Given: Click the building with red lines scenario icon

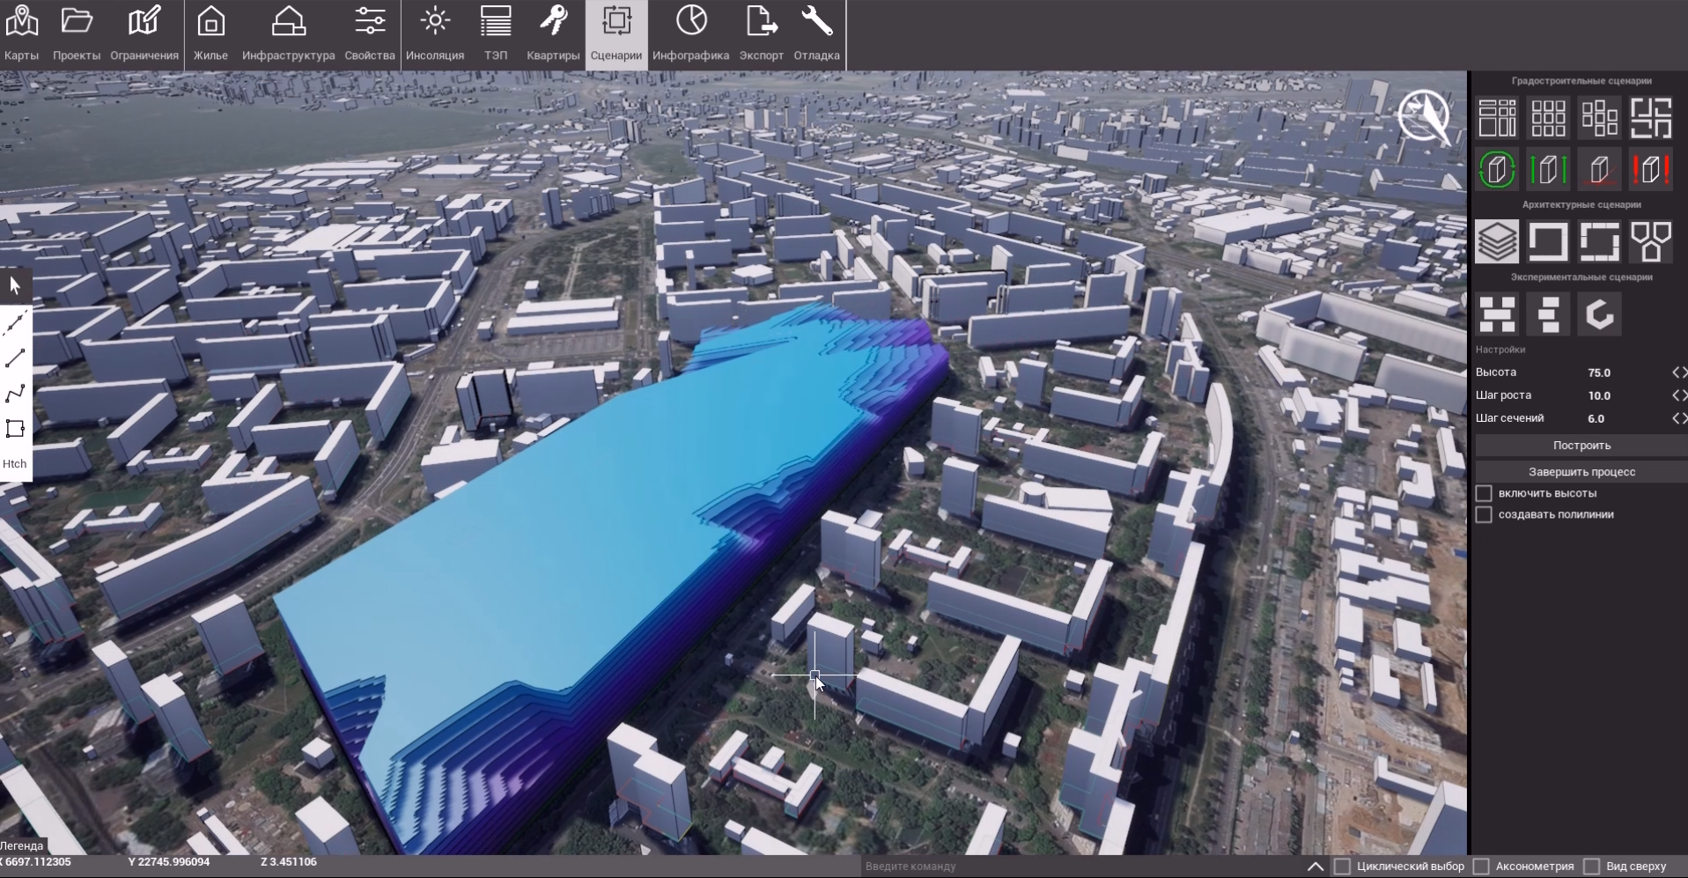Looking at the screenshot, I should pos(1599,169).
